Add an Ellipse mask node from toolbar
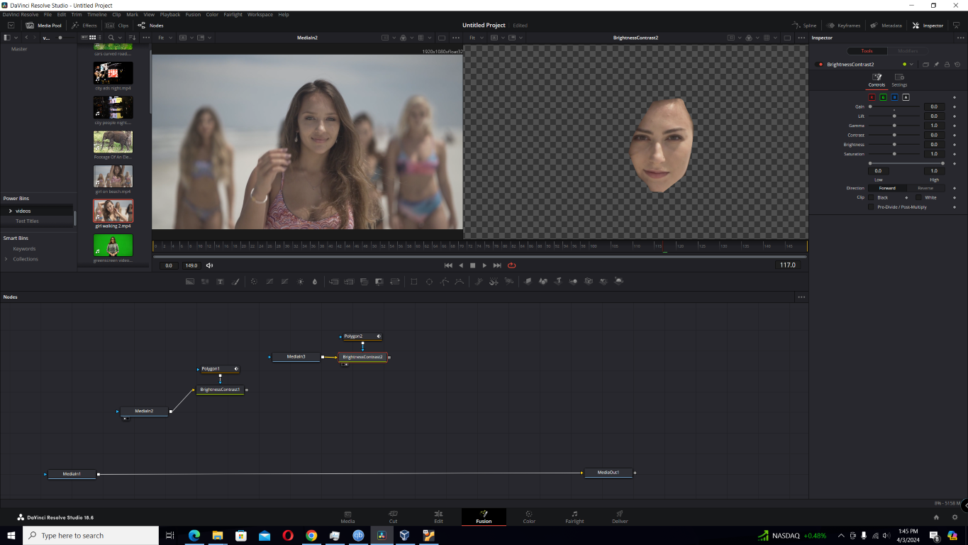The height and width of the screenshot is (545, 968). [429, 282]
